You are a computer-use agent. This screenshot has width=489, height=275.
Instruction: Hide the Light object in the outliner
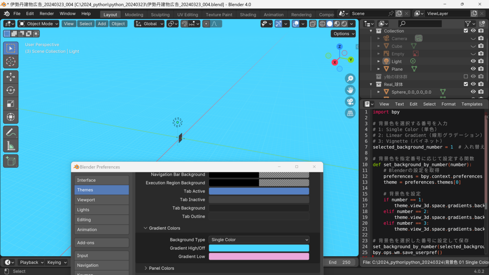tap(473, 61)
